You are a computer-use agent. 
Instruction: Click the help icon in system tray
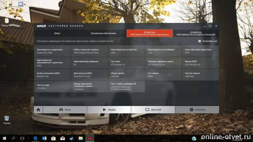point(194,138)
